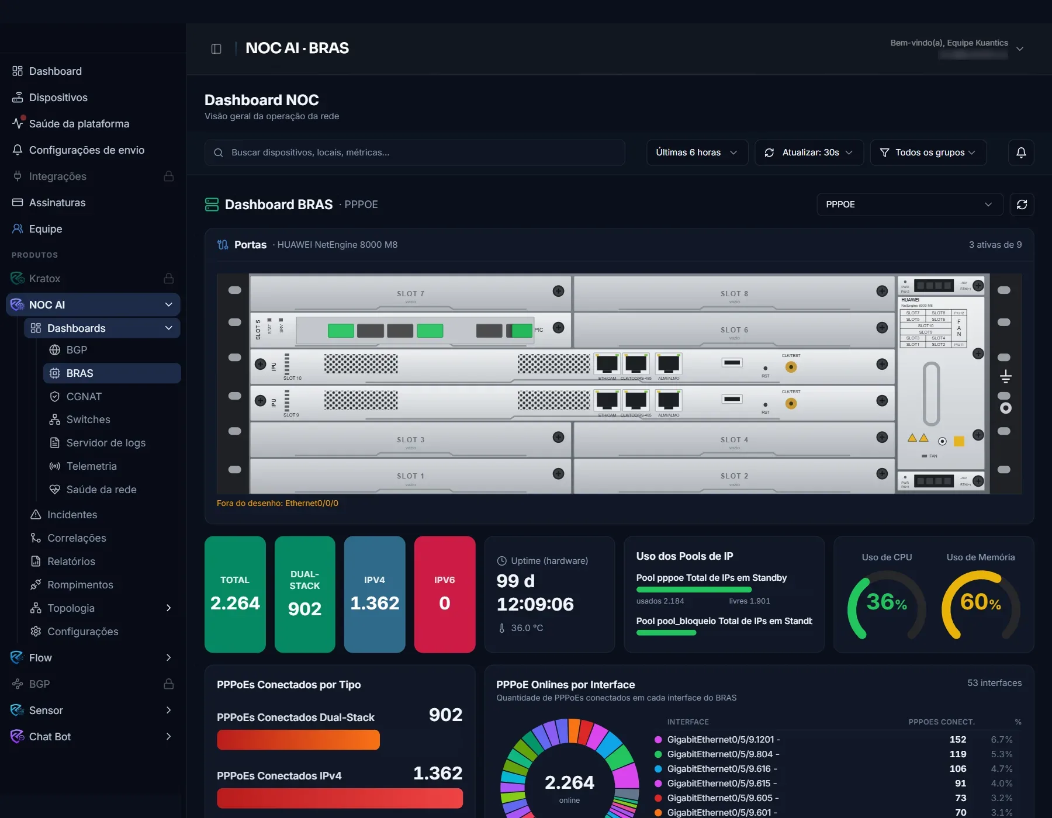Refresh the BRAS dashboard with reload icon
The width and height of the screenshot is (1052, 818).
[x=1022, y=204]
